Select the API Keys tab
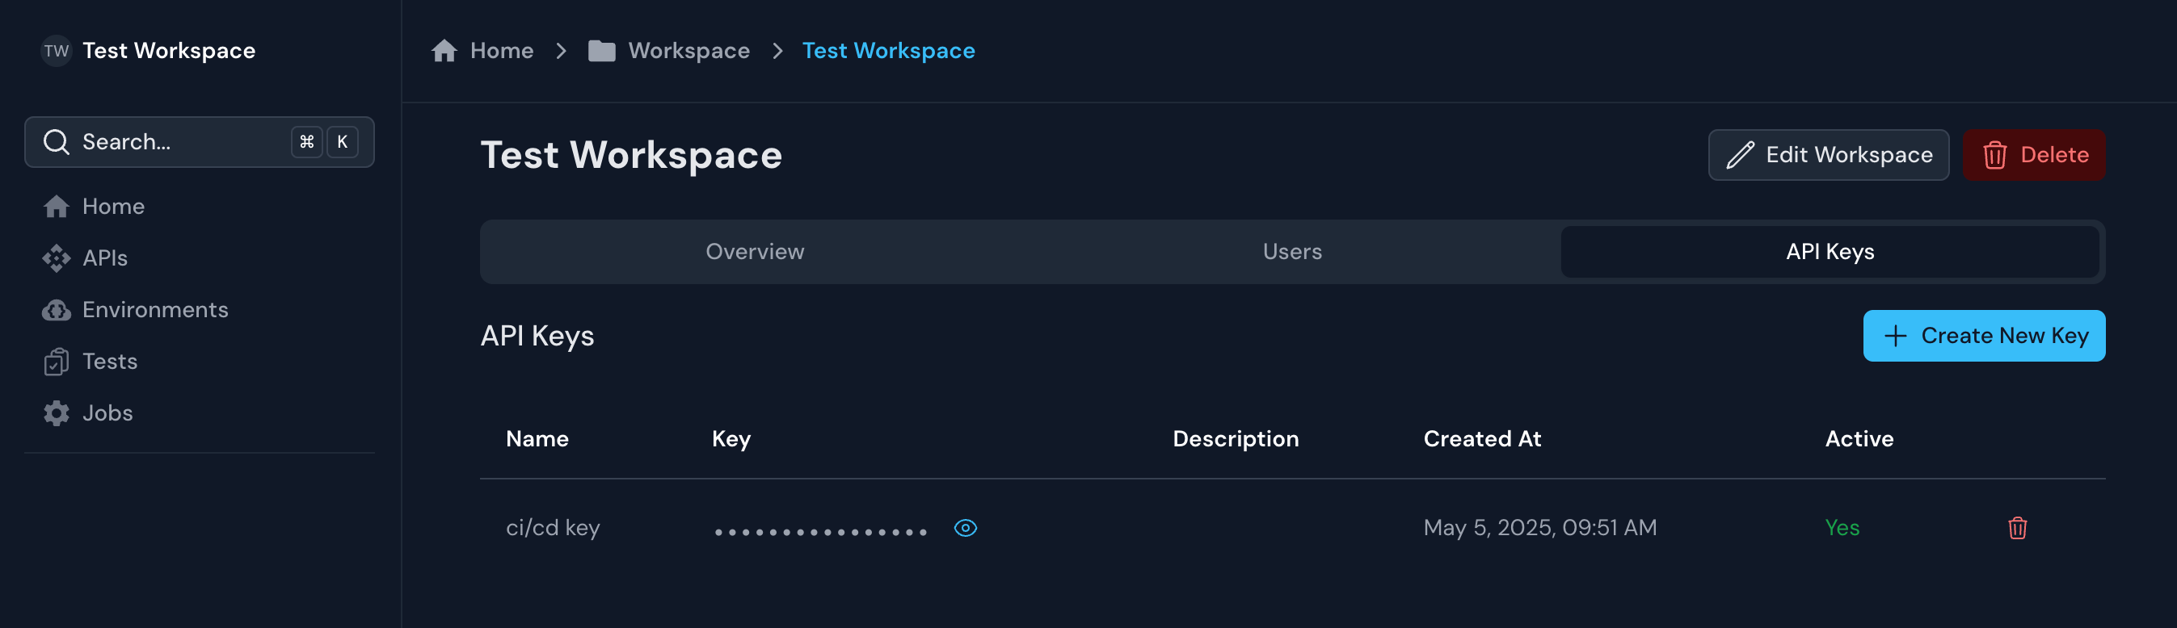 click(1830, 252)
